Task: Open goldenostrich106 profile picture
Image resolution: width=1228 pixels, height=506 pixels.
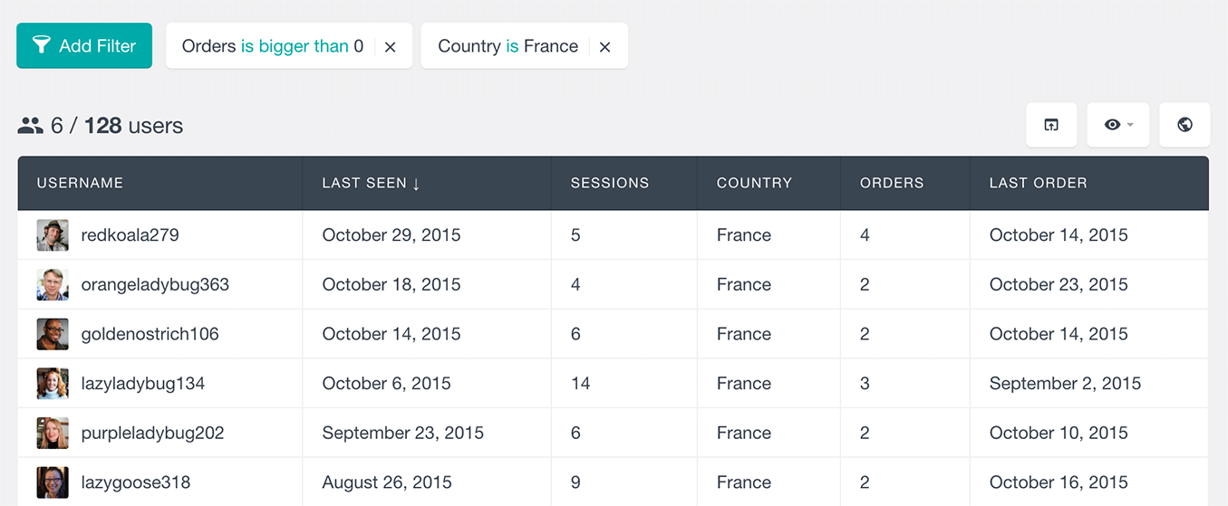Action: point(53,334)
